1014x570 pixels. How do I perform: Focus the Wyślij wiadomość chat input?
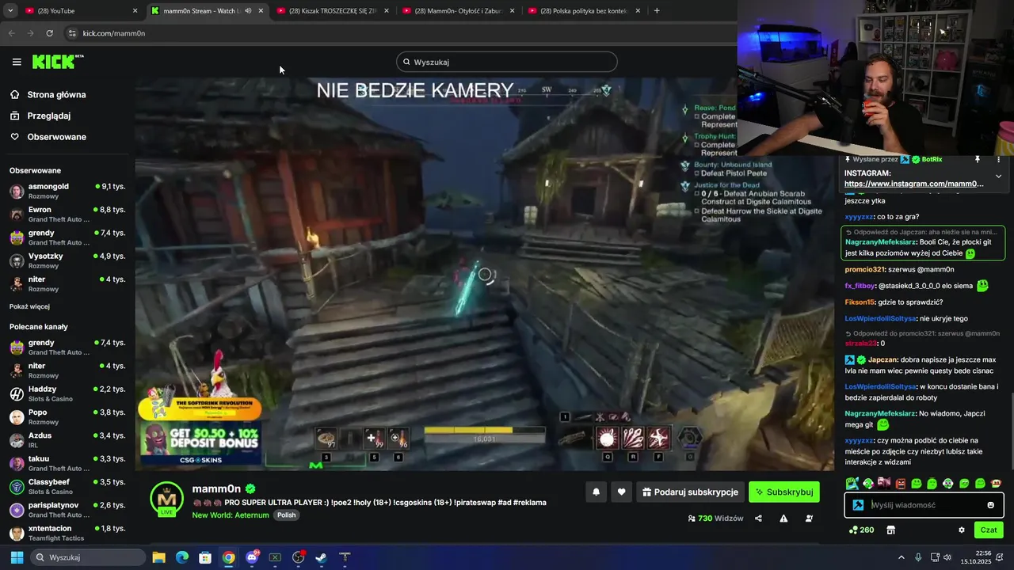pyautogui.click(x=924, y=505)
